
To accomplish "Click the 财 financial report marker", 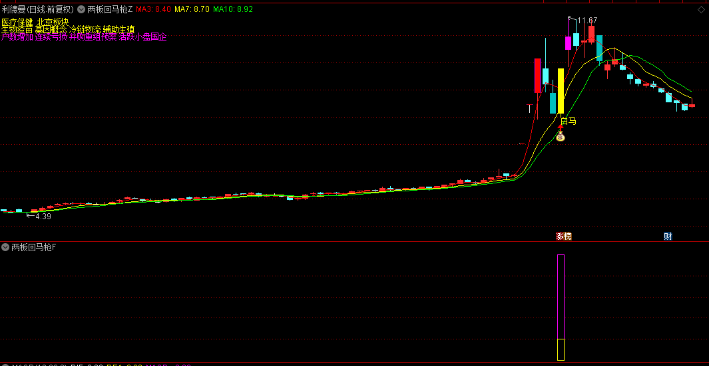I will (668, 236).
